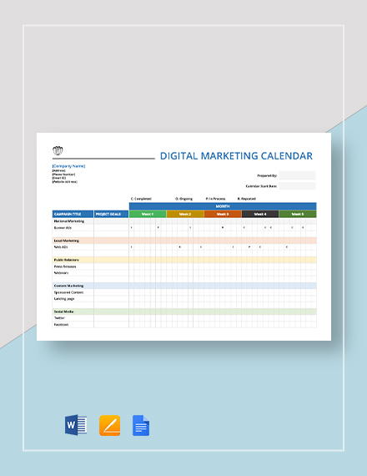
Task: Click the orange Week 3 header
Action: [x=223, y=214]
